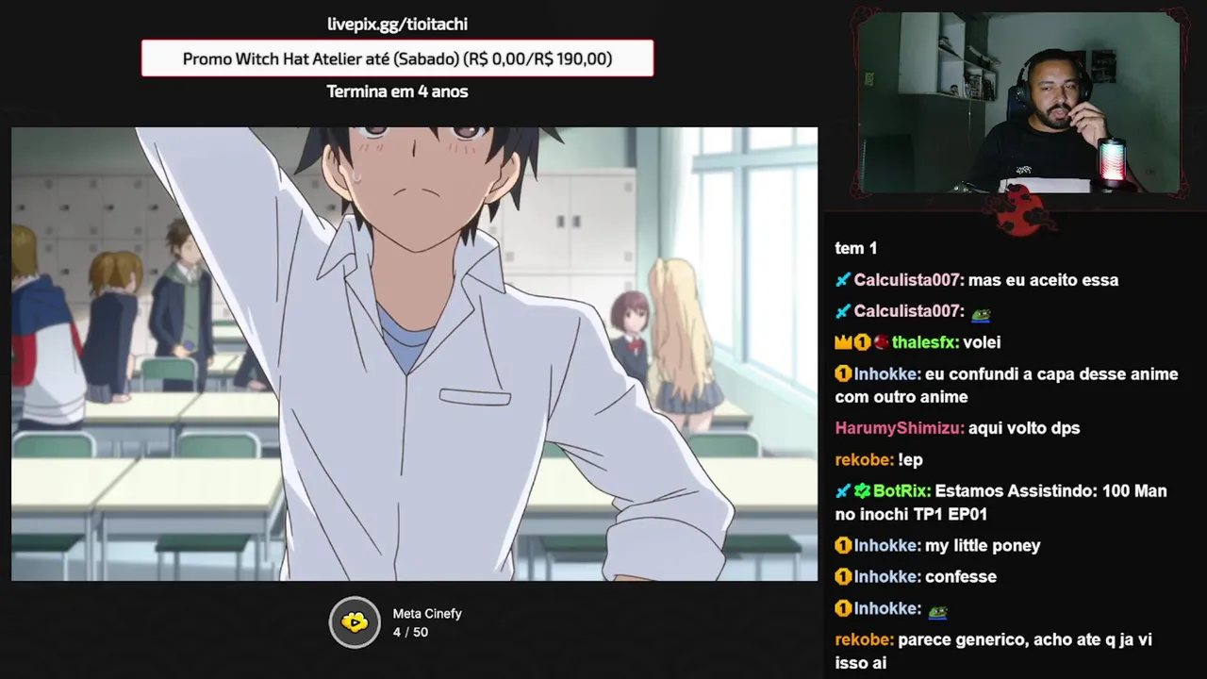Open the livepix.gg/tioitachi link
This screenshot has width=1207, height=679.
tap(397, 24)
